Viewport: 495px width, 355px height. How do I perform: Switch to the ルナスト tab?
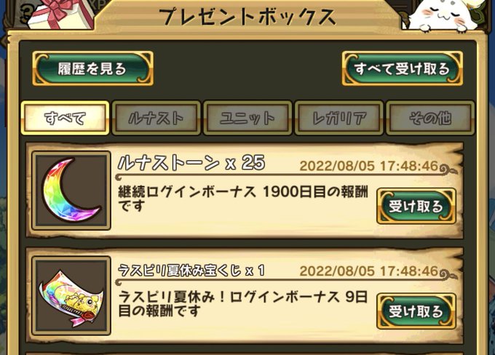157,118
